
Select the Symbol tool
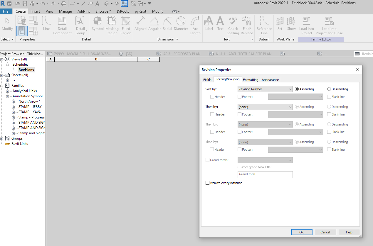98,24
